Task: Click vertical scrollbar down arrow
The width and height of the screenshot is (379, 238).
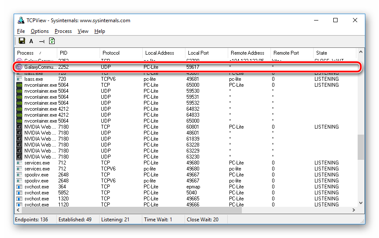Action: click(x=361, y=203)
